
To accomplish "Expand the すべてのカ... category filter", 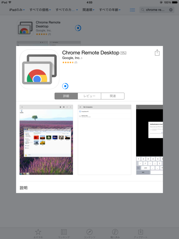I will tap(67, 10).
